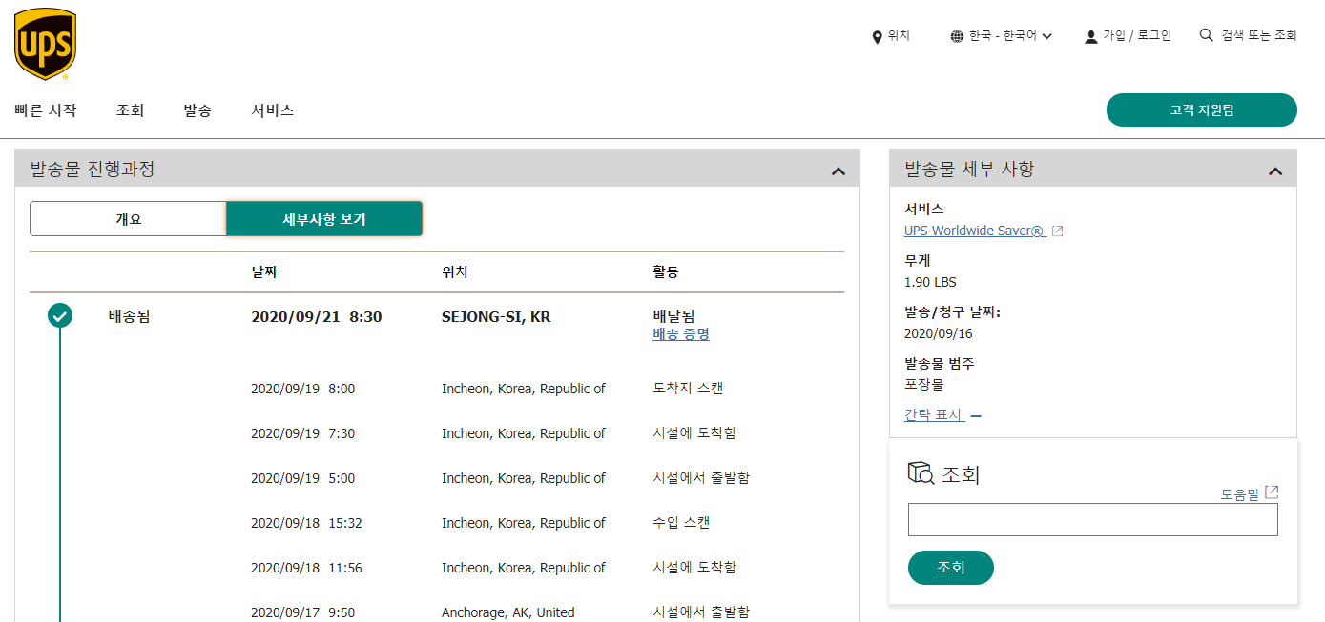Click the 도움말 help link
The image size is (1325, 622).
[1240, 494]
